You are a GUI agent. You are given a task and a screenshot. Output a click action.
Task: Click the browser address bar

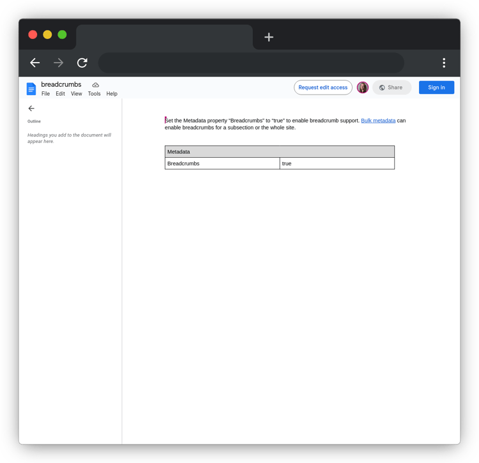[251, 63]
